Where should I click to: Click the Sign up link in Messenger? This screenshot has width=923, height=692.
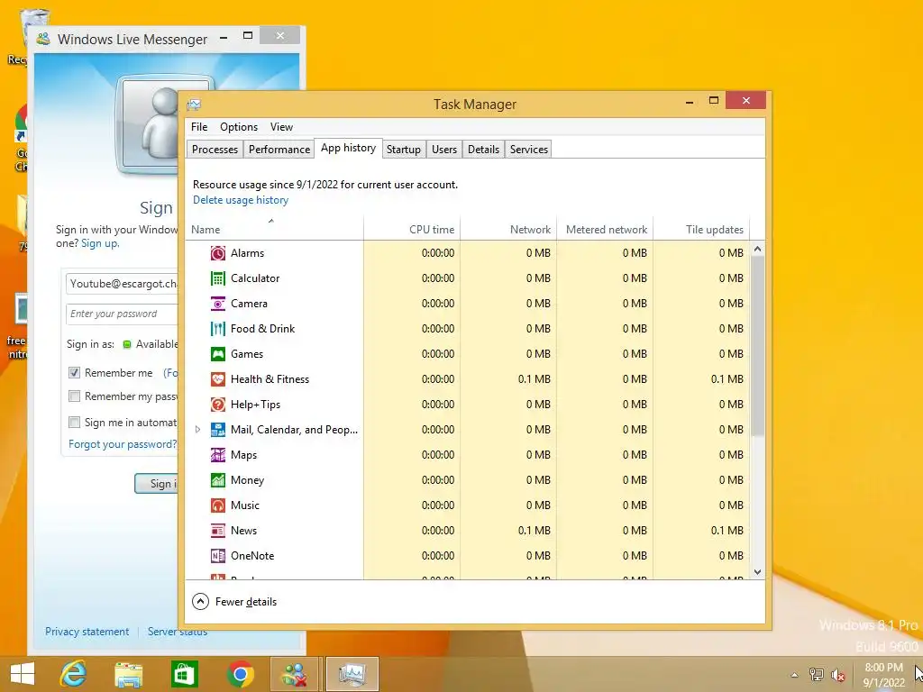click(x=99, y=243)
